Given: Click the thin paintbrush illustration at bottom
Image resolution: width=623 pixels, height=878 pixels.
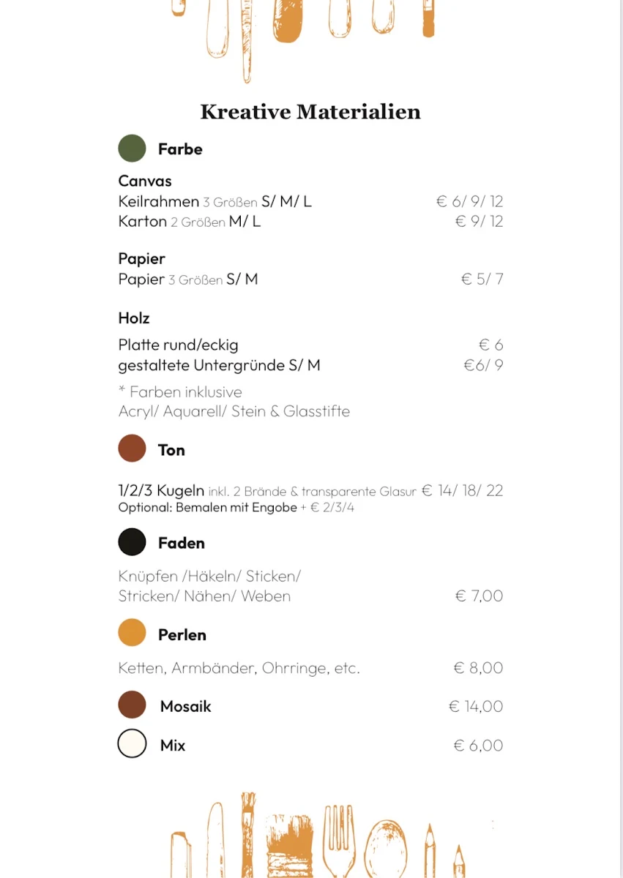Looking at the screenshot, I should point(248,834).
